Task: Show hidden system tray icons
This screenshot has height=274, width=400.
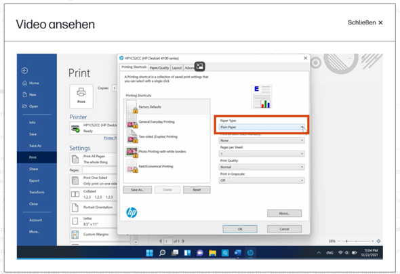Action: coord(319,253)
